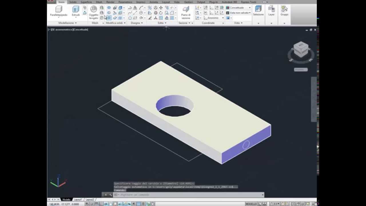366x206 pixels.
Task: Toggle Snap mode in status bar
Action: click(x=92, y=204)
